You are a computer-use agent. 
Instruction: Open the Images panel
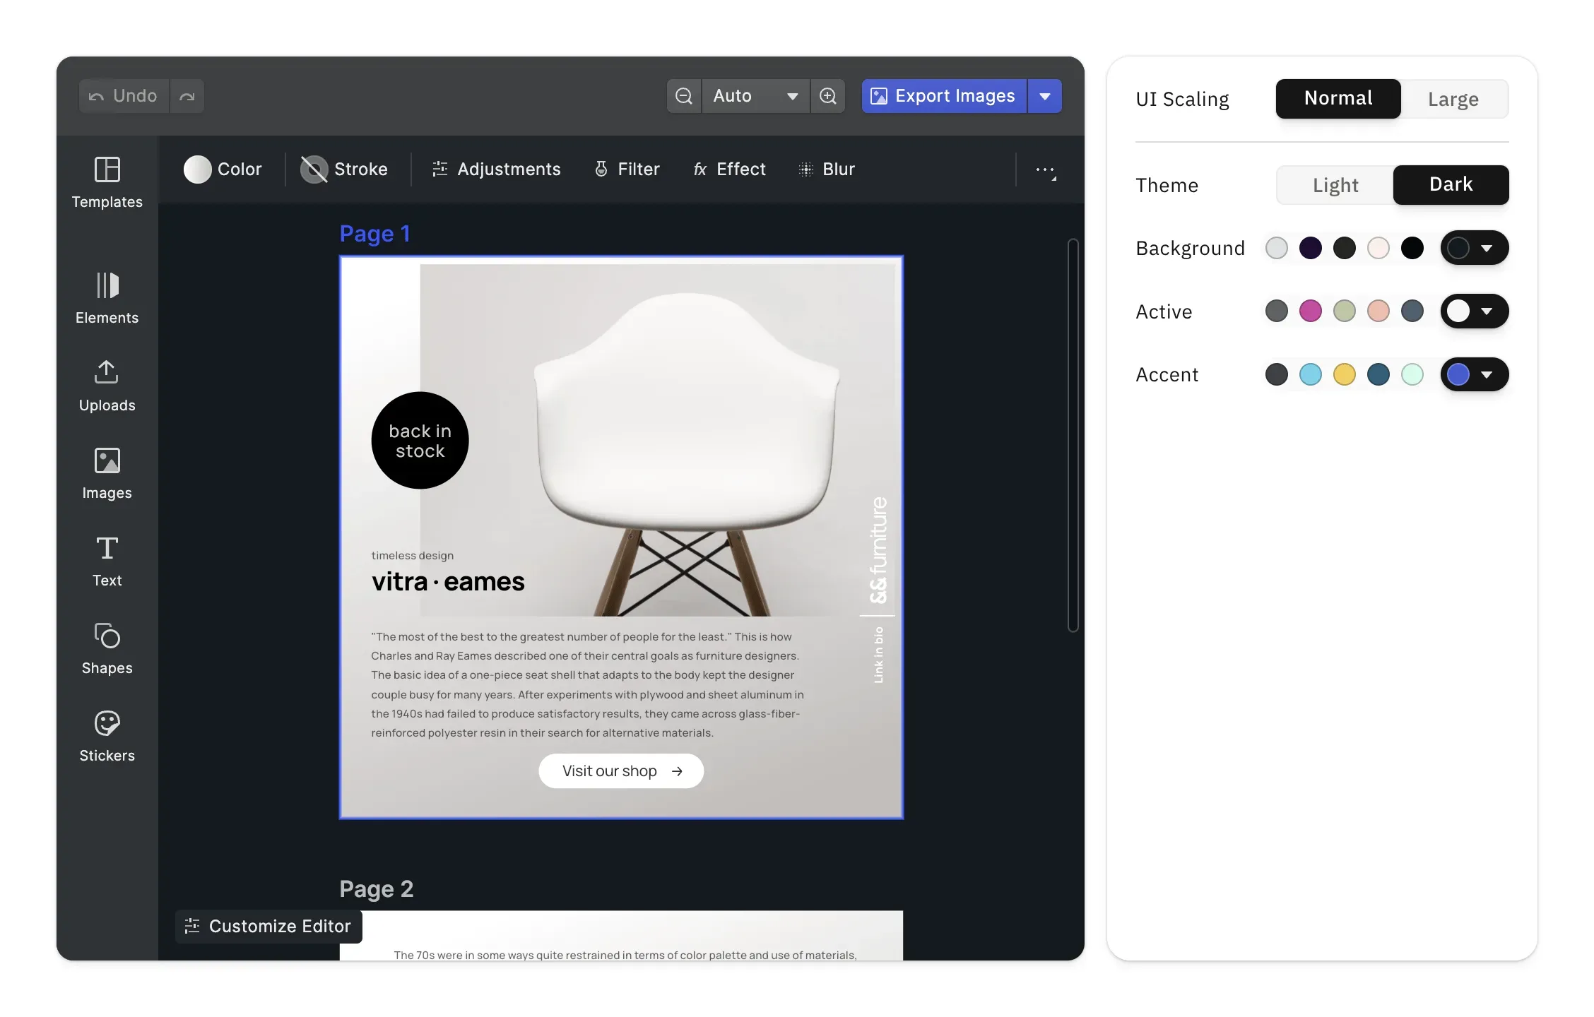point(107,474)
